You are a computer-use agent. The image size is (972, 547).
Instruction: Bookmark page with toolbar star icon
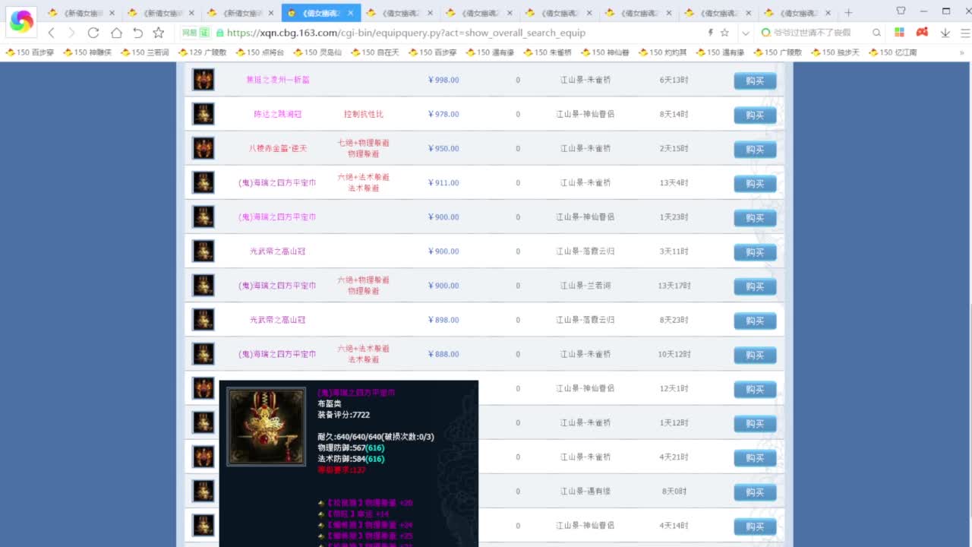pyautogui.click(x=158, y=33)
